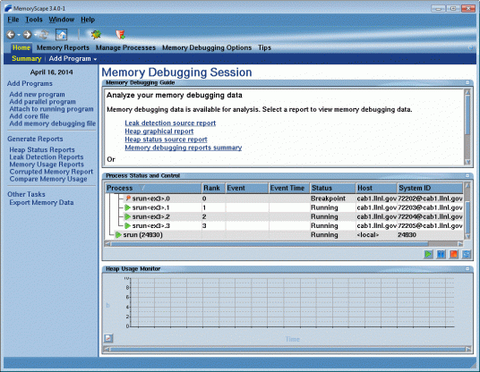Click Add core file in sidebar
The height and width of the screenshot is (372, 480).
29,116
